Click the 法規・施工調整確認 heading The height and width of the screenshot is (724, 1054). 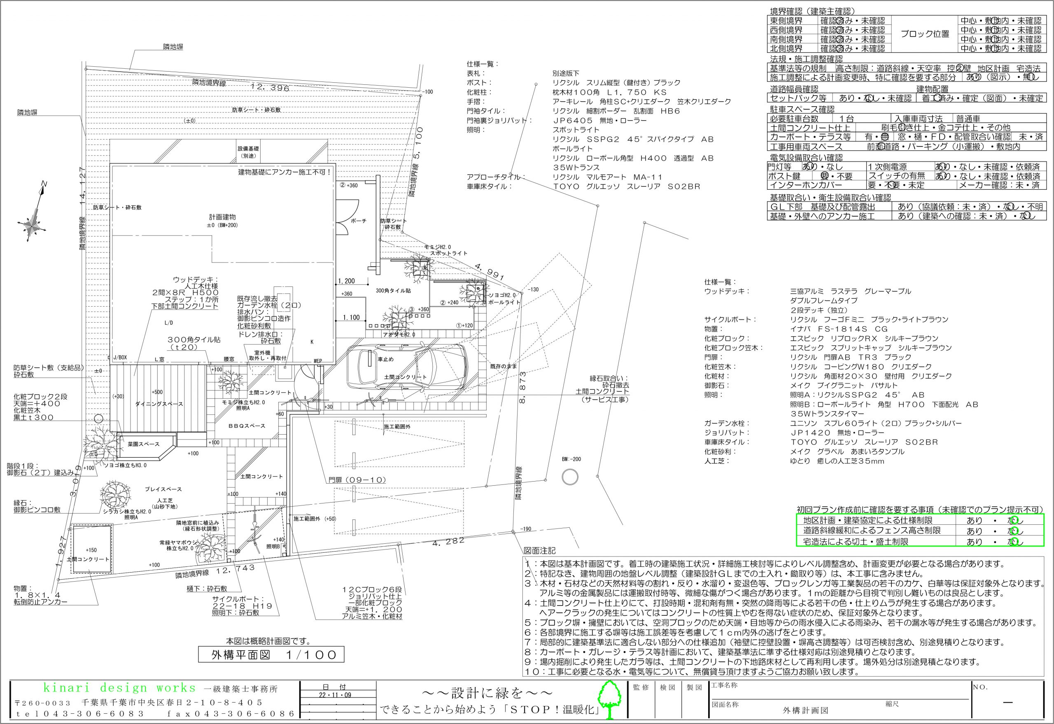[806, 59]
